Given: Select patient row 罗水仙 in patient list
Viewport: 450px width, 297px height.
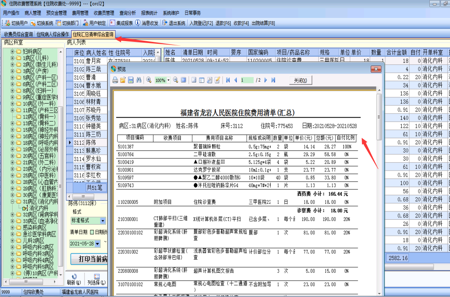Looking at the screenshot, I should click(x=87, y=159).
